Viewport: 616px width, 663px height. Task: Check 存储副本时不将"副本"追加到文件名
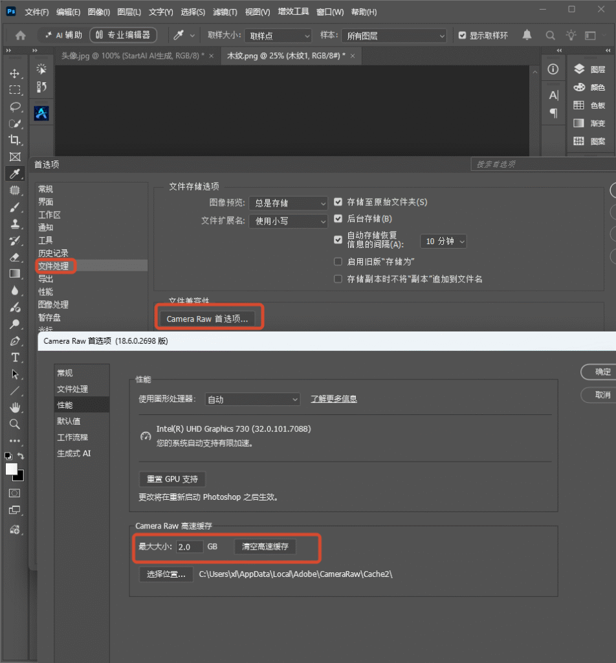[338, 279]
